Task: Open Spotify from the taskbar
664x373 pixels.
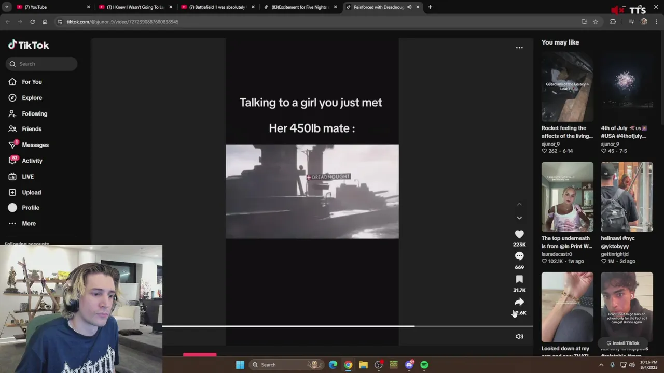Action: click(x=424, y=365)
